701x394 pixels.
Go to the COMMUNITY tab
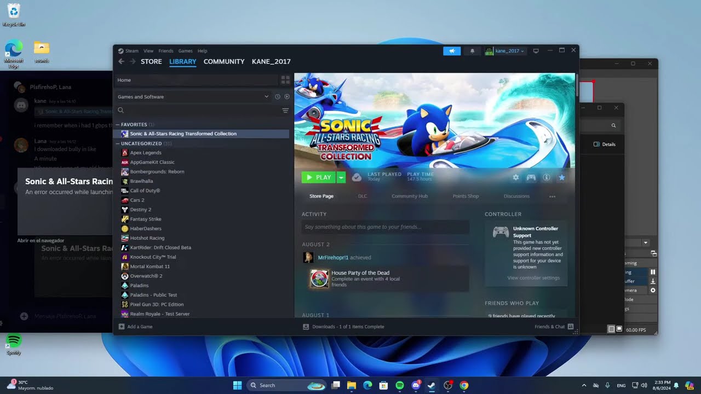pyautogui.click(x=224, y=61)
